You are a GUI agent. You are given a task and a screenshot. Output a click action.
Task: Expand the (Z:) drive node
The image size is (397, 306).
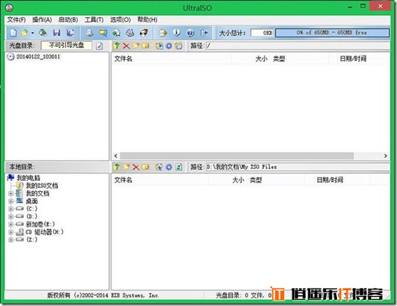(11, 240)
